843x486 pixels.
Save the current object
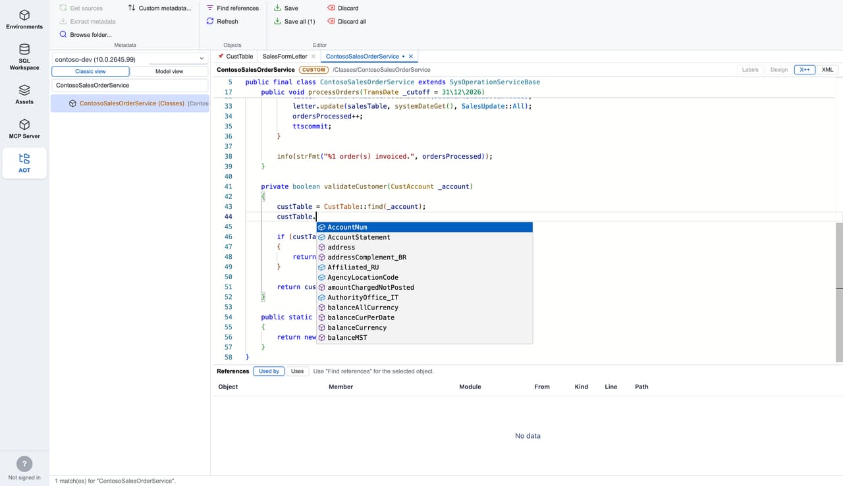(286, 8)
